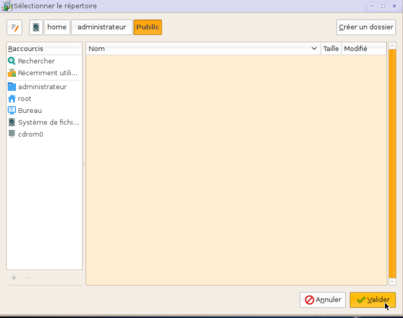Viewport: 403px width, 318px height.
Task: Click the Raccourcis panel header
Action: (44, 49)
